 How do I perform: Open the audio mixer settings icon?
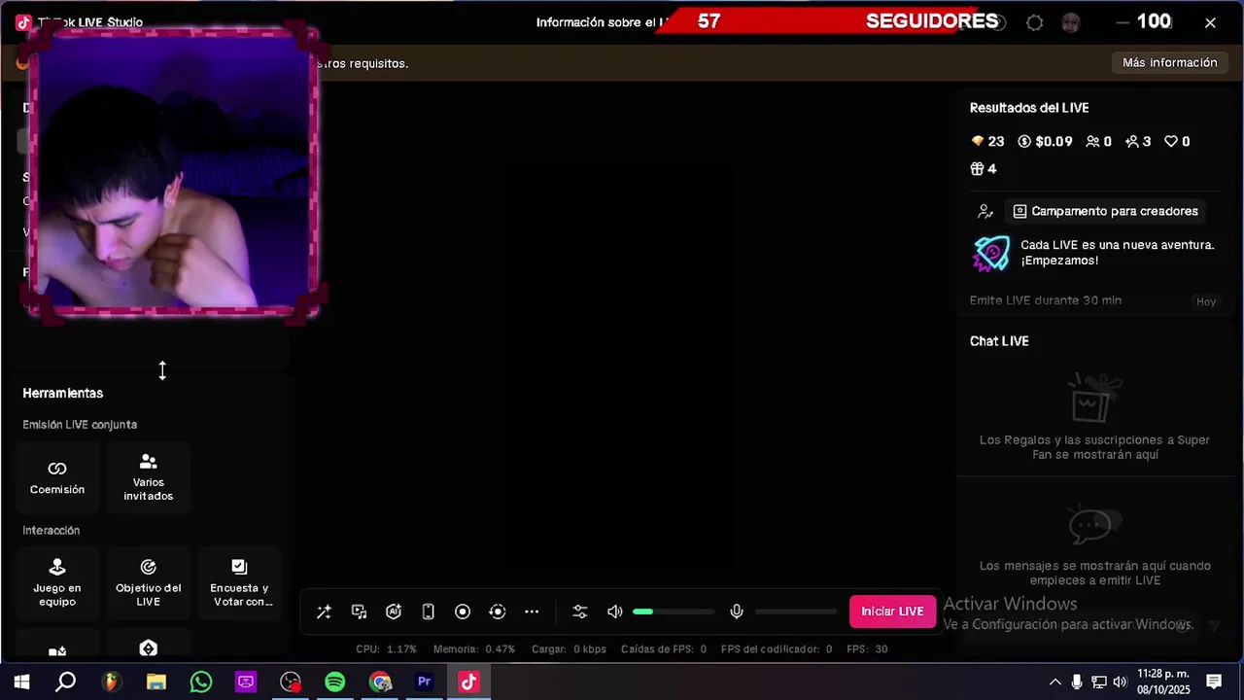pos(580,612)
